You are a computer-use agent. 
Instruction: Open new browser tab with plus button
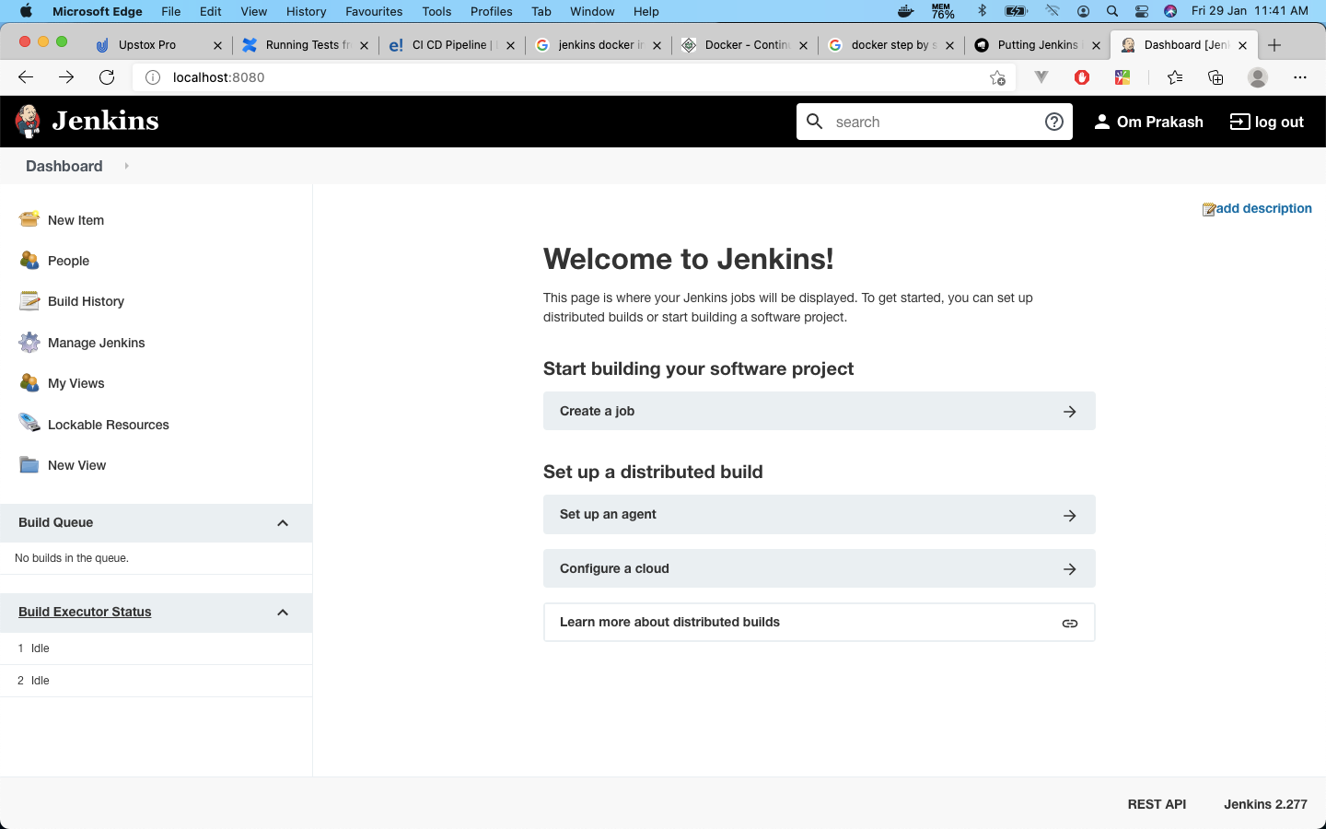[x=1274, y=45]
